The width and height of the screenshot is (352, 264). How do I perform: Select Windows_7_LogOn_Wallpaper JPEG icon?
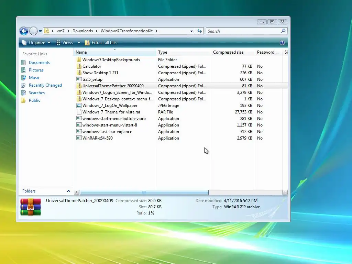79,105
